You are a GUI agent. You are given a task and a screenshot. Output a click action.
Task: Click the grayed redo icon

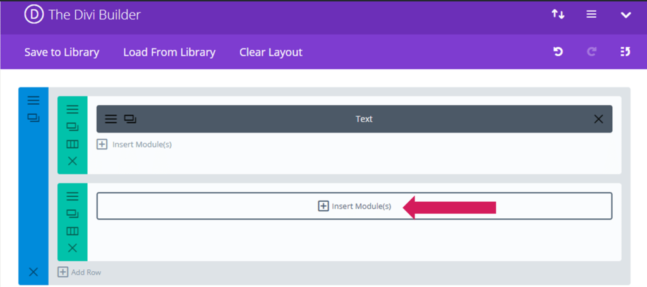point(591,52)
